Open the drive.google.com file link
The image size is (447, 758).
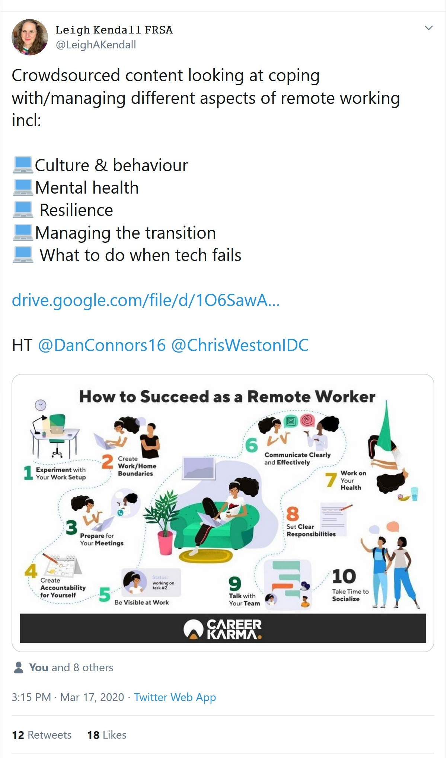[x=146, y=300]
